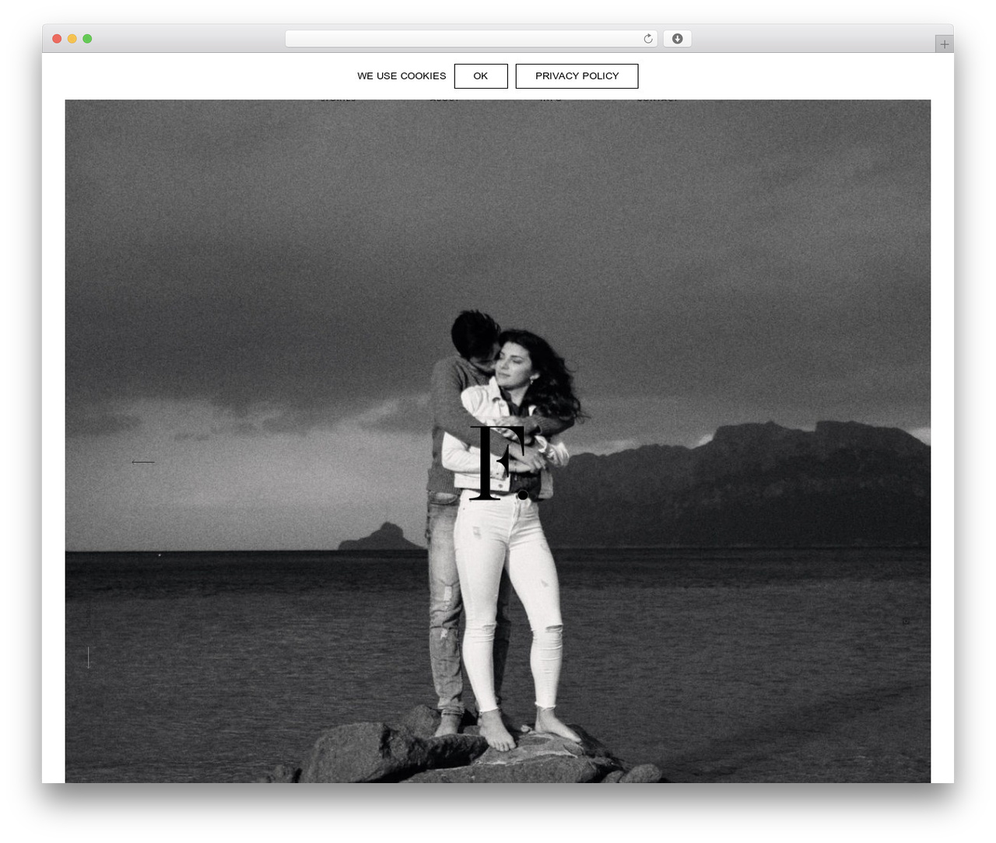Click the left arrow slider control
This screenshot has height=843, width=996.
pos(143,462)
